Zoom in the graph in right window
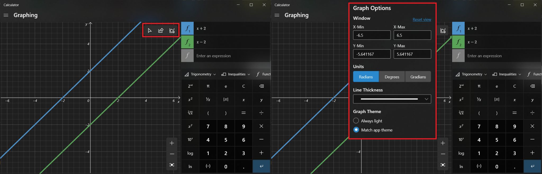542x174 pixels. pos(443,143)
